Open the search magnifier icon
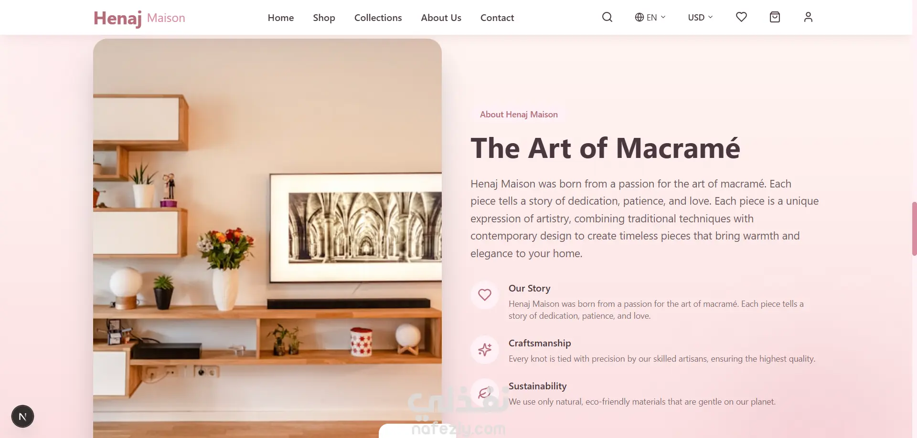 pos(607,17)
